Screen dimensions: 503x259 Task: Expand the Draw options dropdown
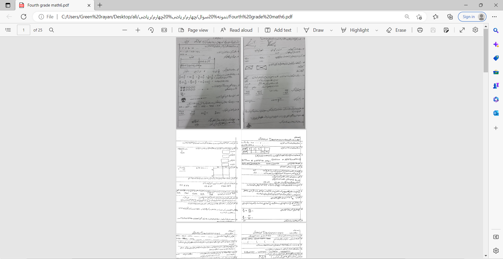tap(331, 30)
